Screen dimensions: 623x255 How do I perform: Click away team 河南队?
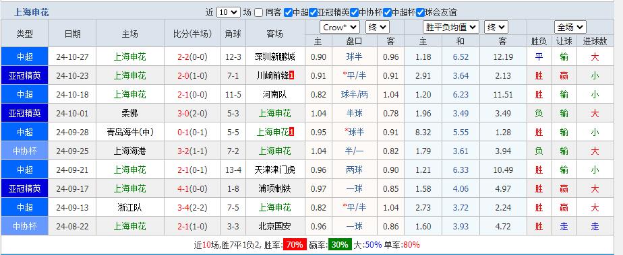coord(274,94)
